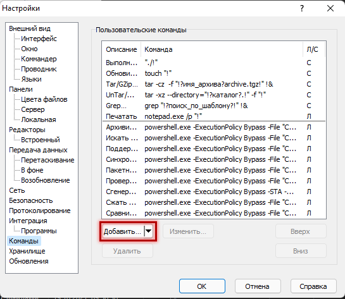
Task: Open the Перетаскивание settings section
Action: click(x=47, y=160)
